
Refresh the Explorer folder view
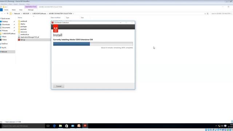(208, 13)
